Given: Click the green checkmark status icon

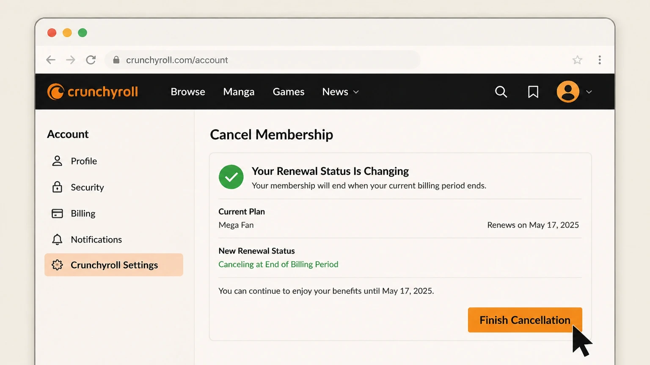Looking at the screenshot, I should tap(231, 177).
